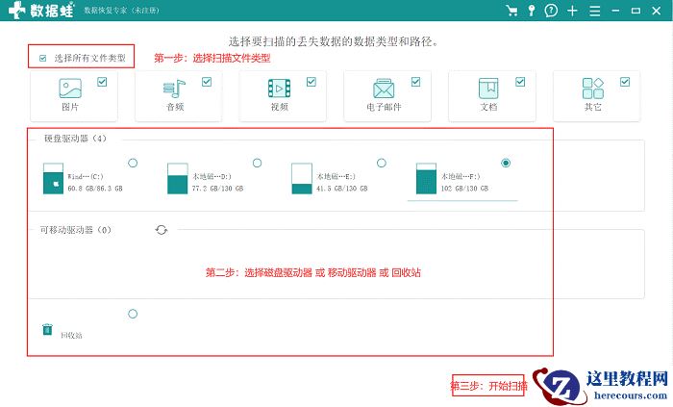Click the recycle bin trash icon

pyautogui.click(x=47, y=329)
